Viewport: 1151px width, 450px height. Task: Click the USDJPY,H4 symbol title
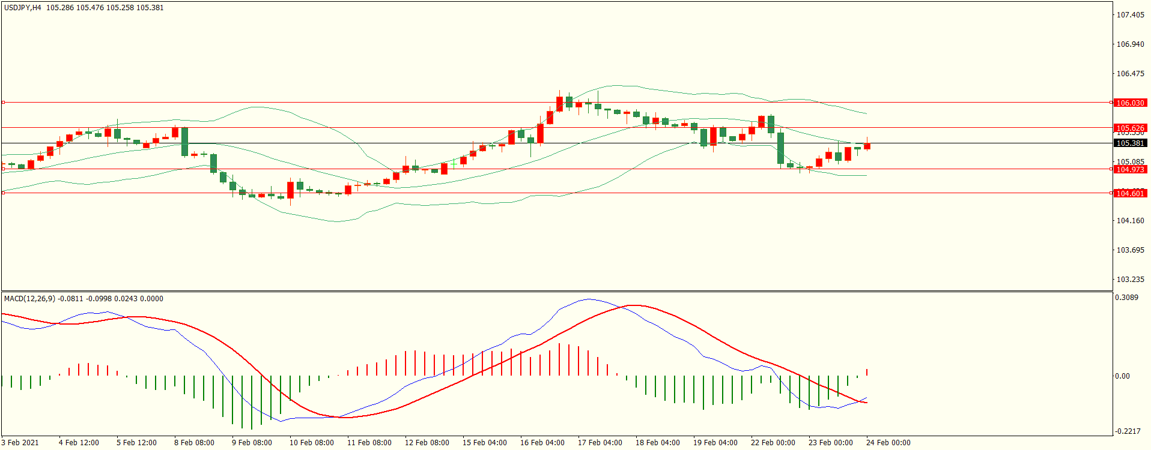[x=23, y=8]
